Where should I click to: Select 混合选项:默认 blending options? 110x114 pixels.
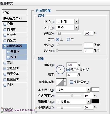pyautogui.click(x=15, y=19)
